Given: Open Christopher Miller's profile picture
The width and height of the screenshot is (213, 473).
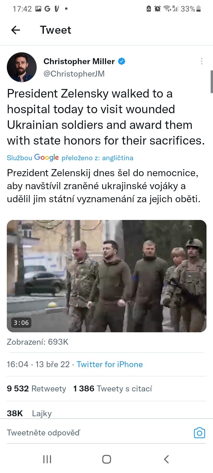Looking at the screenshot, I should [22, 67].
